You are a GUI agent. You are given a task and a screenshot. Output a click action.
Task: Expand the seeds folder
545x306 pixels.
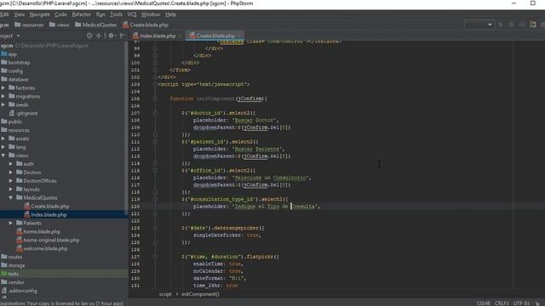(3, 105)
